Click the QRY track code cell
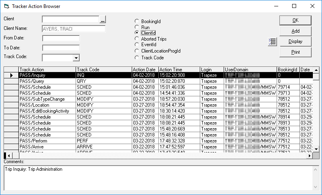This screenshot has height=195, width=322. click(x=104, y=81)
